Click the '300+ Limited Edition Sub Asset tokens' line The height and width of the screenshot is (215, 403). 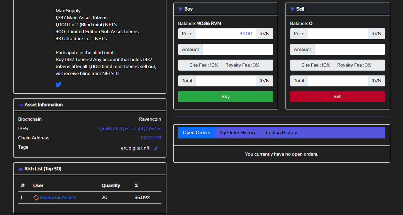click(97, 32)
